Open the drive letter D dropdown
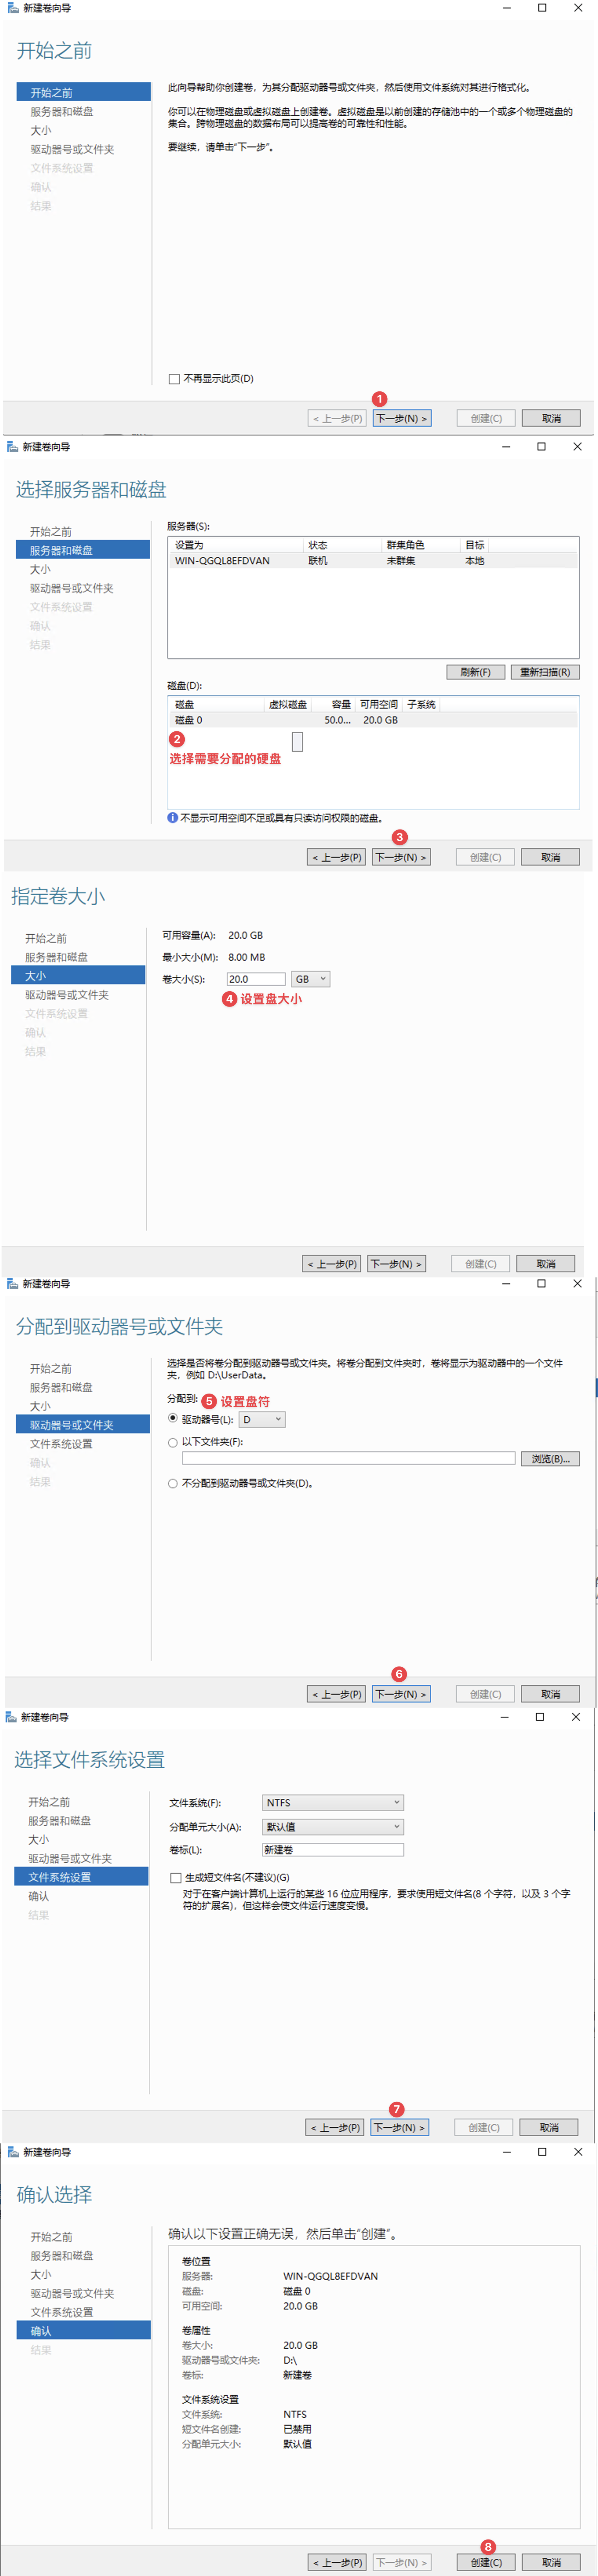The image size is (598, 2576). 263,1419
